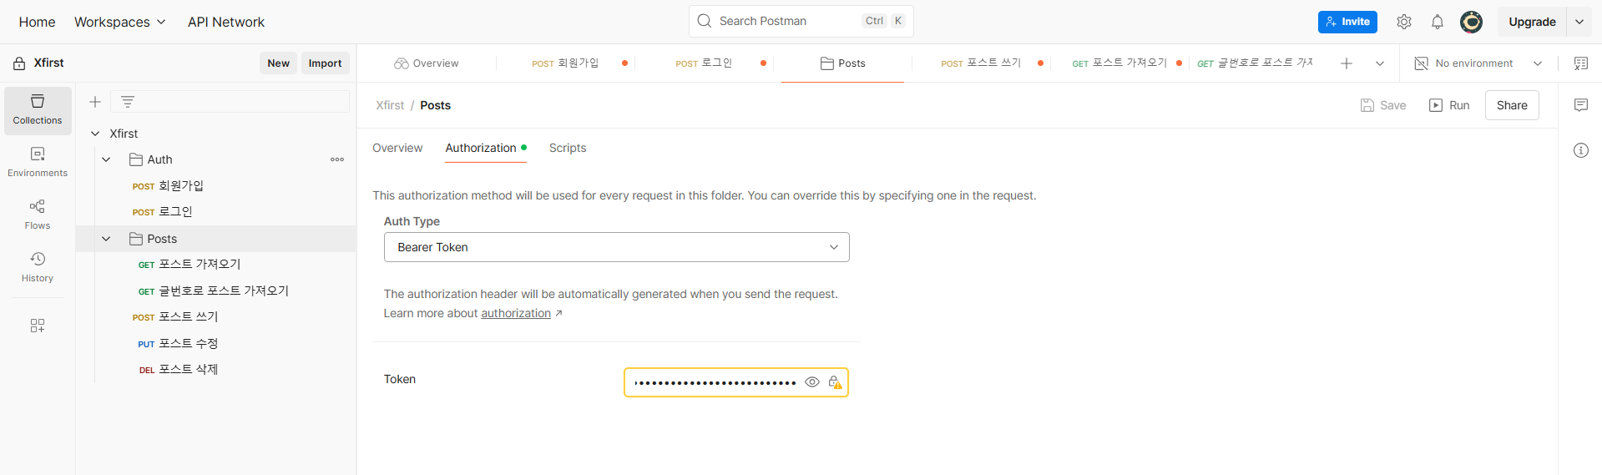Open the info icon in right sidebar
This screenshot has width=1602, height=475.
[1581, 150]
